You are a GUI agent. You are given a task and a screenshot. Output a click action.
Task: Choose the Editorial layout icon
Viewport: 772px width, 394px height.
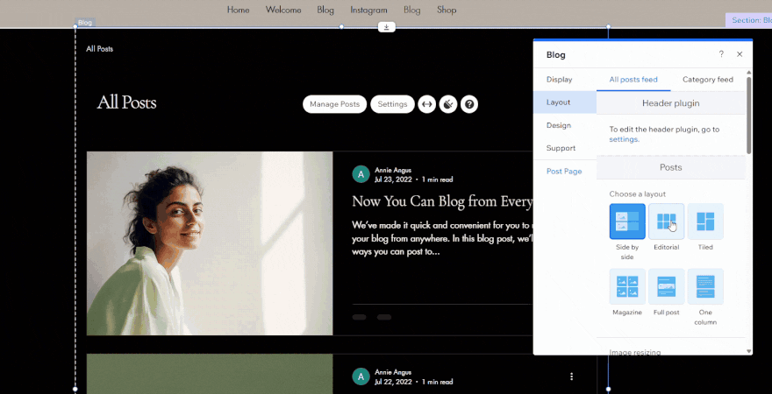tap(666, 222)
